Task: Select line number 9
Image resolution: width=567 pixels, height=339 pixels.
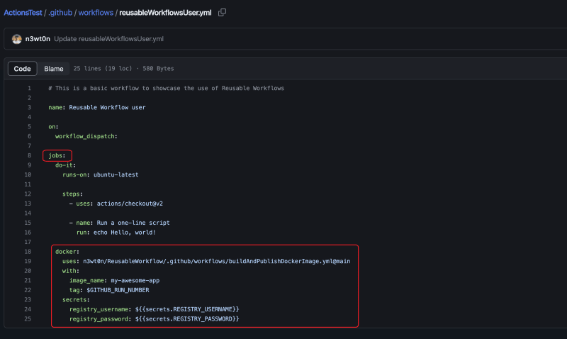Action: pos(29,165)
